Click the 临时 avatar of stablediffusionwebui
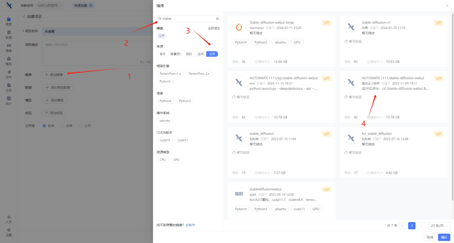Screen dimensions: 454x243 tap(239, 193)
